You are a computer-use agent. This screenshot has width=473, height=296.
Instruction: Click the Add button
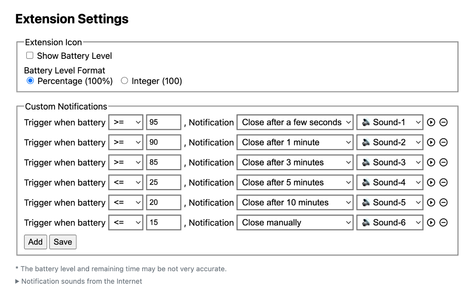click(35, 242)
